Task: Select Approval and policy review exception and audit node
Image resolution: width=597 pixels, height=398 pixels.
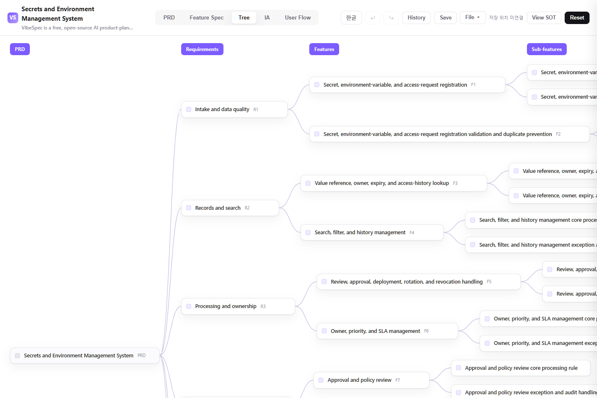Action: point(524,392)
